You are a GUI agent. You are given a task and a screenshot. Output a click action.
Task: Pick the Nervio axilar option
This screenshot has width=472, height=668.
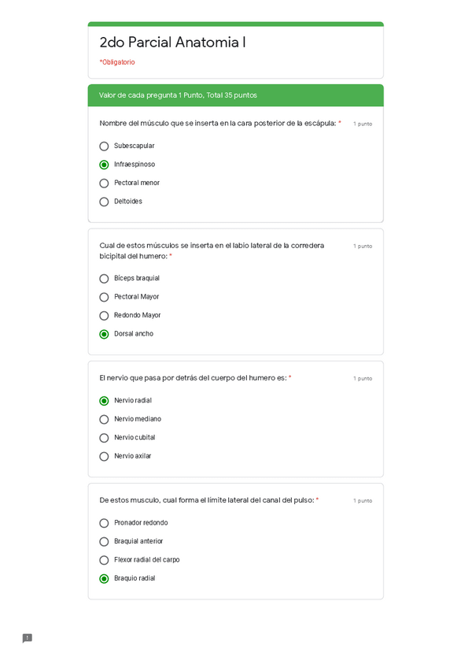click(x=104, y=456)
